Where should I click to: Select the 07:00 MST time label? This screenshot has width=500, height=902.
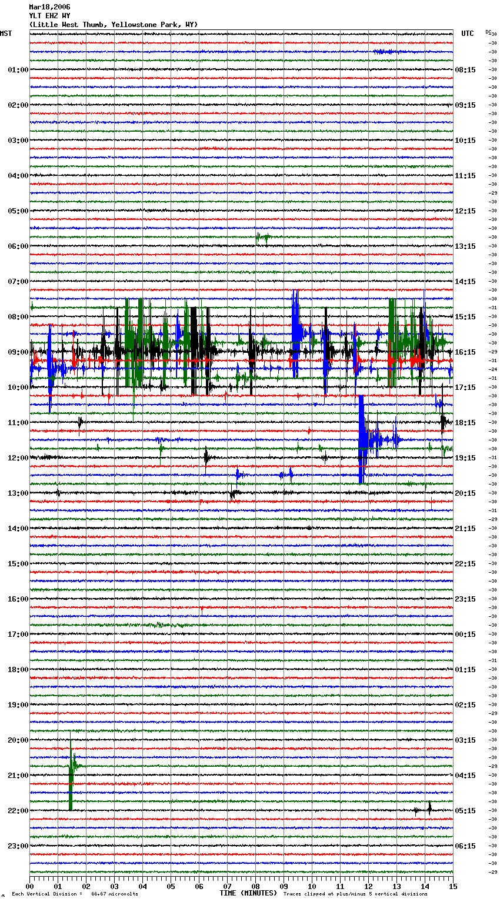pyautogui.click(x=18, y=282)
